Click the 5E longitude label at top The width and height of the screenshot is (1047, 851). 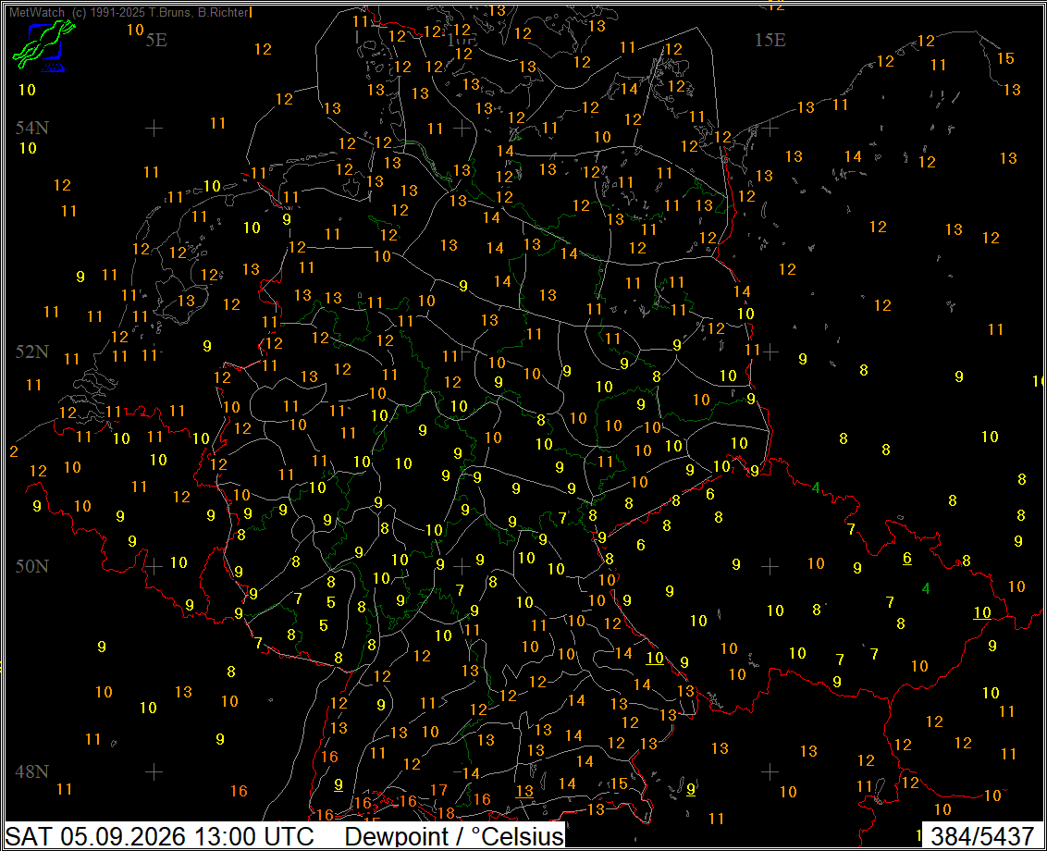156,40
